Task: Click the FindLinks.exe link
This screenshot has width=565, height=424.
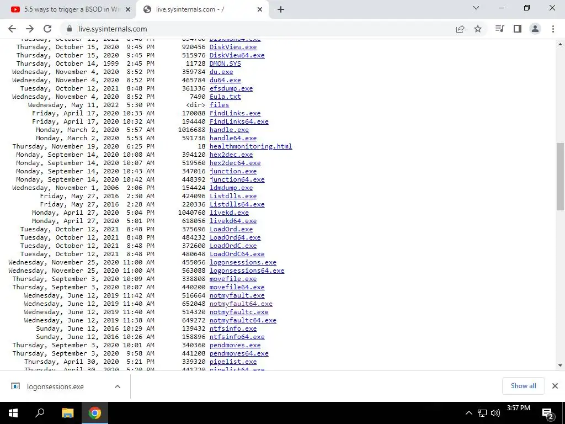Action: tap(235, 113)
